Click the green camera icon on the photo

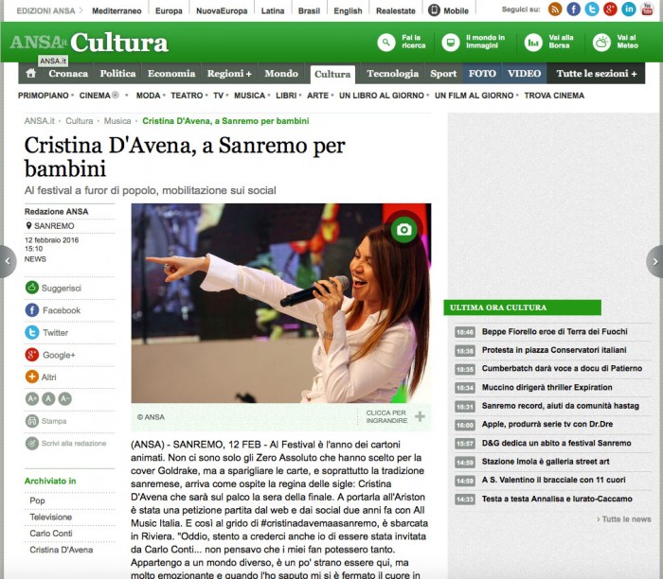pos(404,229)
